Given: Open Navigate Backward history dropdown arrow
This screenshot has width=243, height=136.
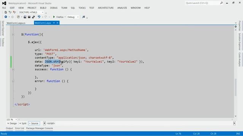Looking at the screenshot, I should pos(9,17).
